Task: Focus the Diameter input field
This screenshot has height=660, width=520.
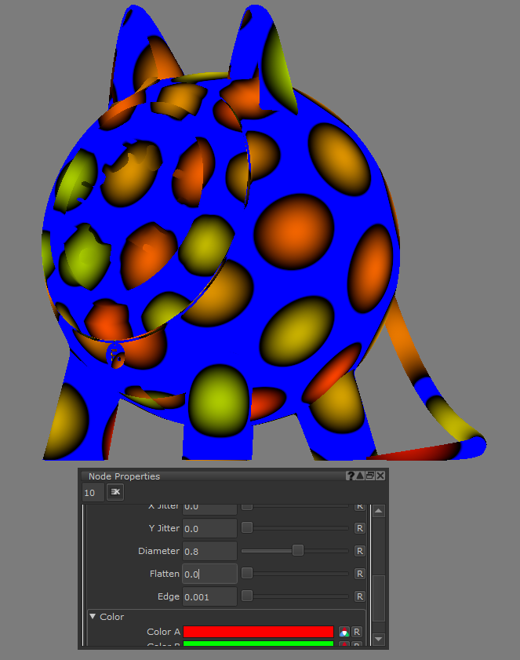Action: 209,551
